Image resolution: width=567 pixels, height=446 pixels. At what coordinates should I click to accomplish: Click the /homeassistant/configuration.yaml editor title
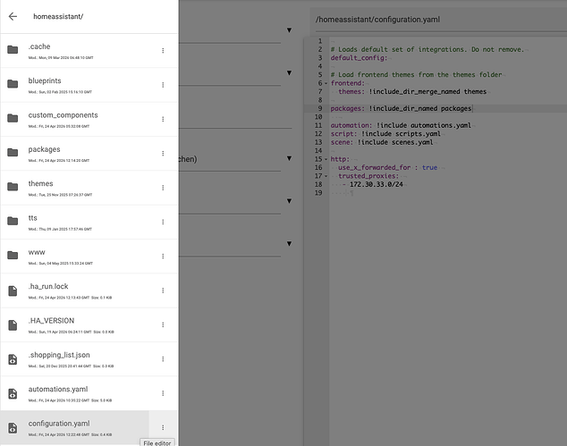pyautogui.click(x=378, y=20)
